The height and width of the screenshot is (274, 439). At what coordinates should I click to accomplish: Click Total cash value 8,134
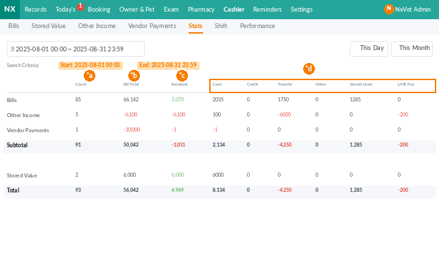point(219,190)
